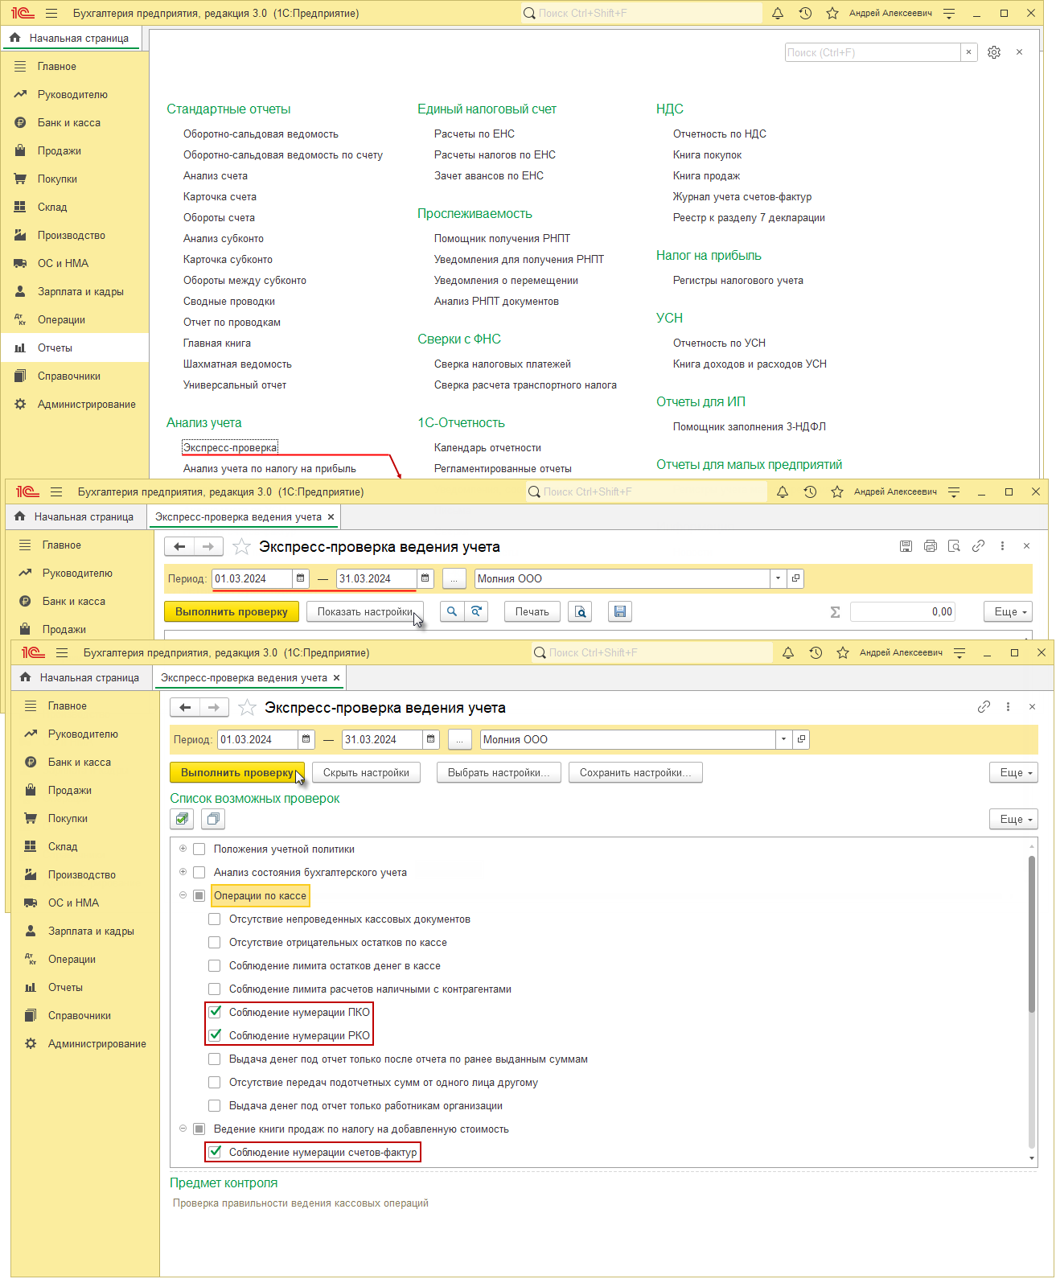The width and height of the screenshot is (1056, 1279).
Task: Open Операции section in reports window sidebar
Action: 61,319
